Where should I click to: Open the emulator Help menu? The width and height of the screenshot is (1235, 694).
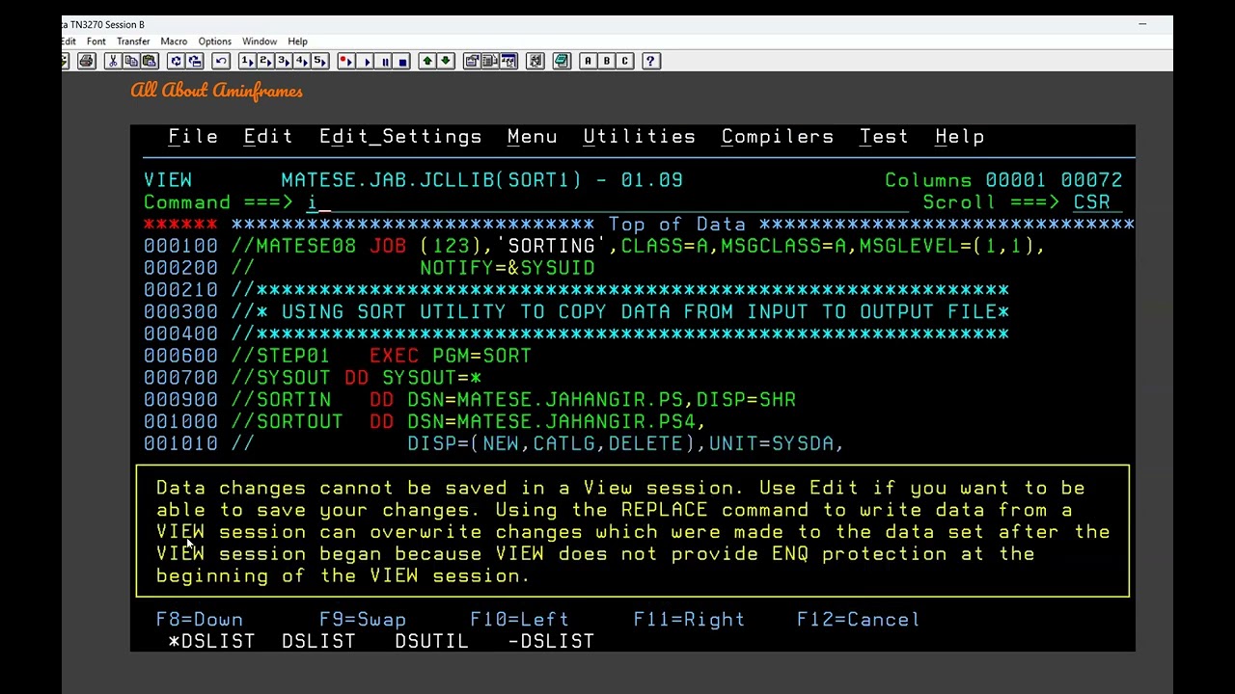point(297,41)
